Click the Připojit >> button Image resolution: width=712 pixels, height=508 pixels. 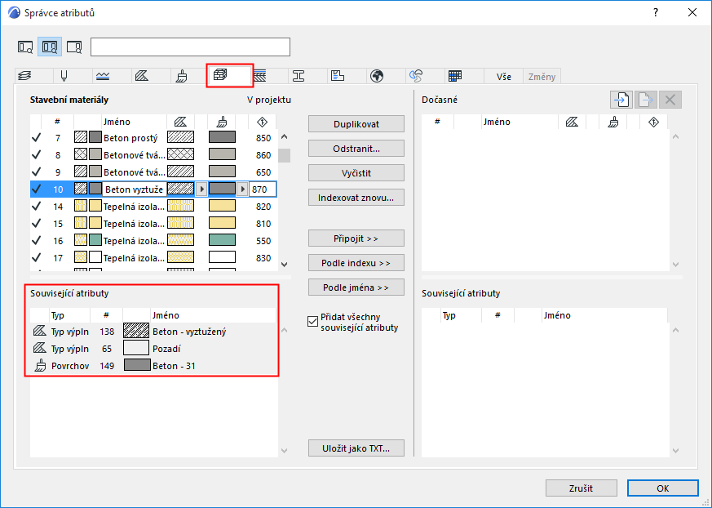(x=356, y=238)
